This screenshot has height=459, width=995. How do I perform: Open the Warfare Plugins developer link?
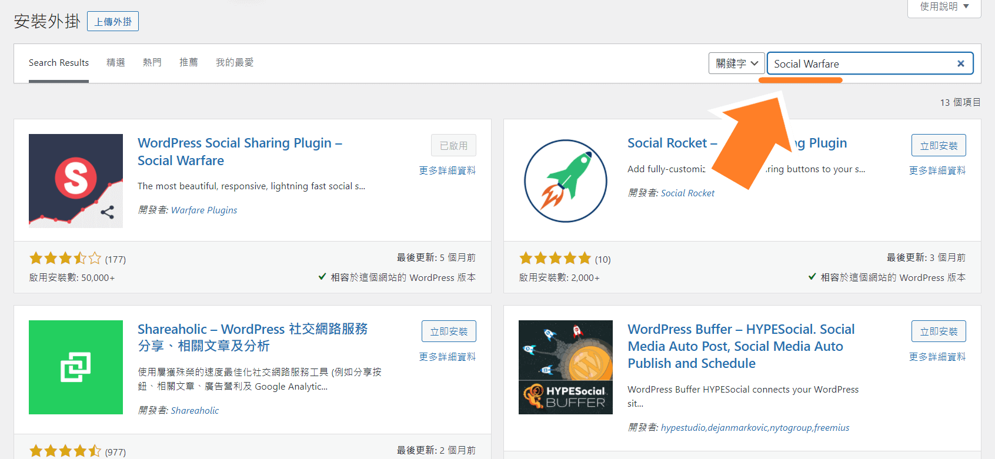tap(204, 210)
